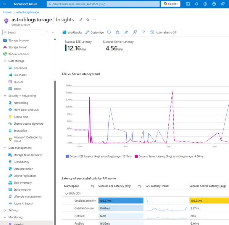
Task: Collapse the Data management section
Action: [x=5, y=148]
